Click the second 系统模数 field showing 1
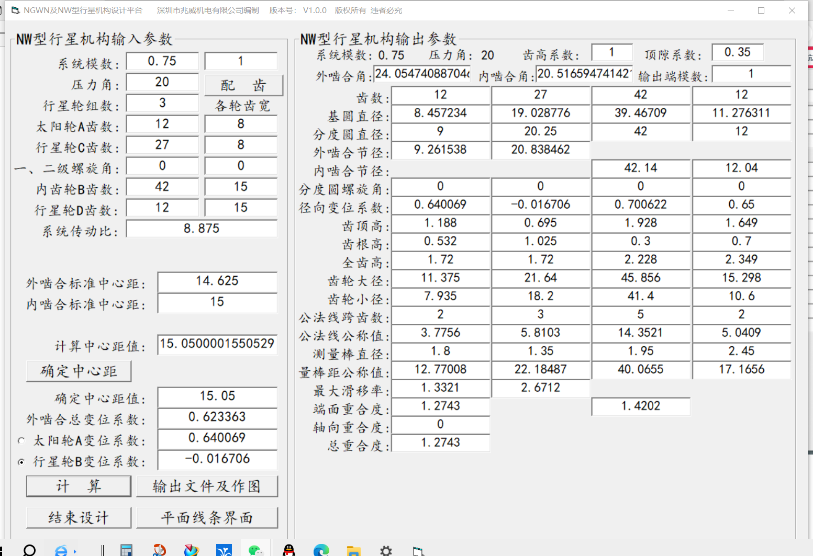The width and height of the screenshot is (813, 556). (241, 61)
